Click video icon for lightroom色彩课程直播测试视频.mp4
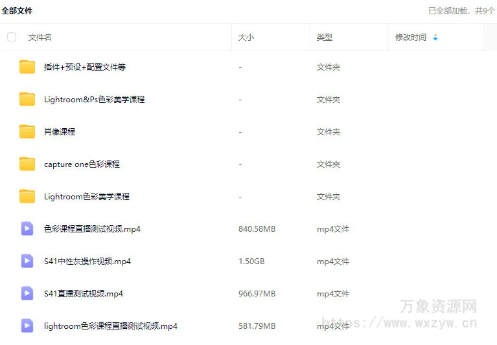Image resolution: width=497 pixels, height=345 pixels. [27, 326]
